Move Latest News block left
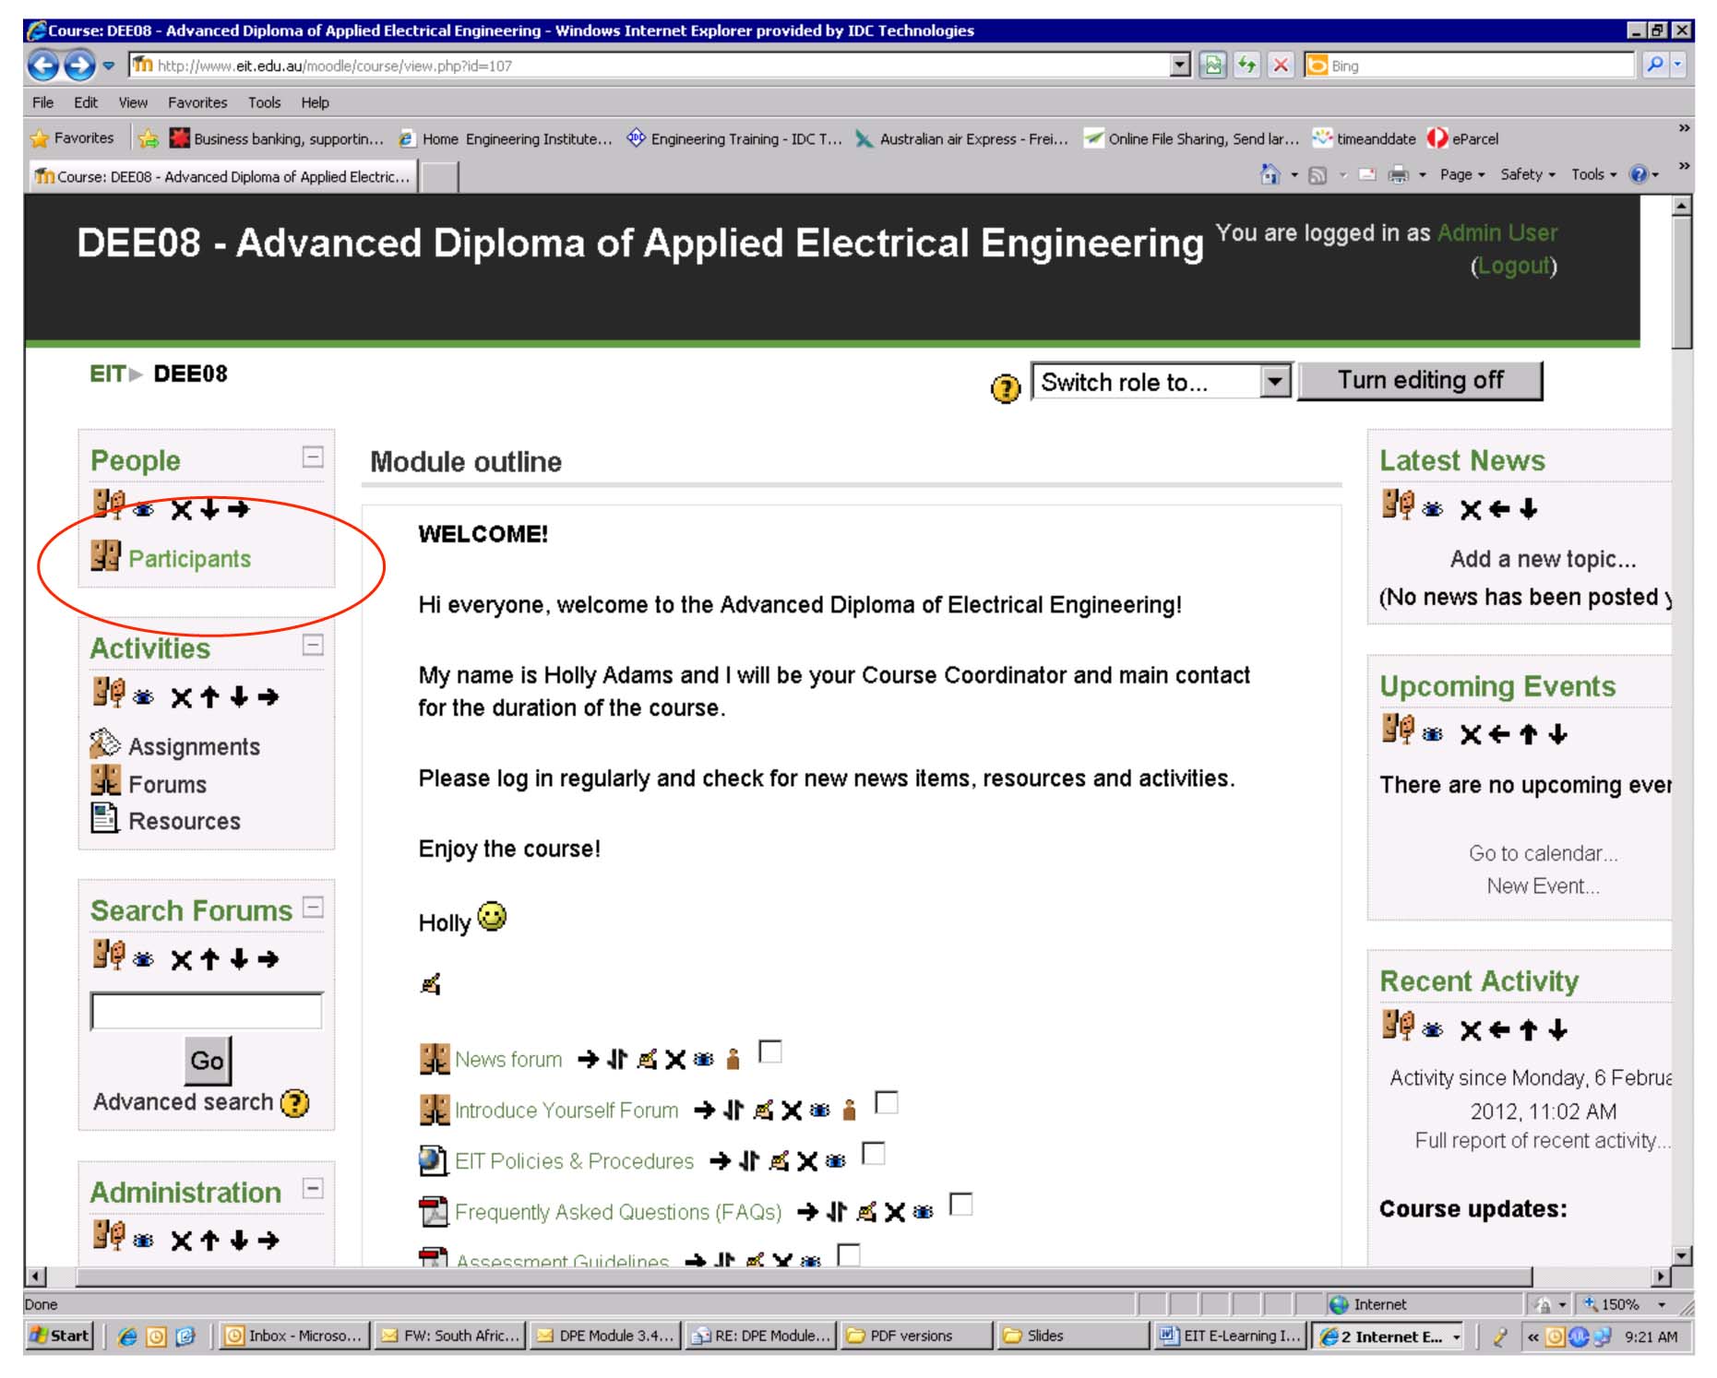 [x=1500, y=509]
